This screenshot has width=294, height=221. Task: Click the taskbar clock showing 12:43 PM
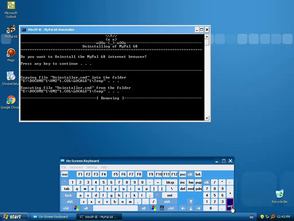pos(283,217)
